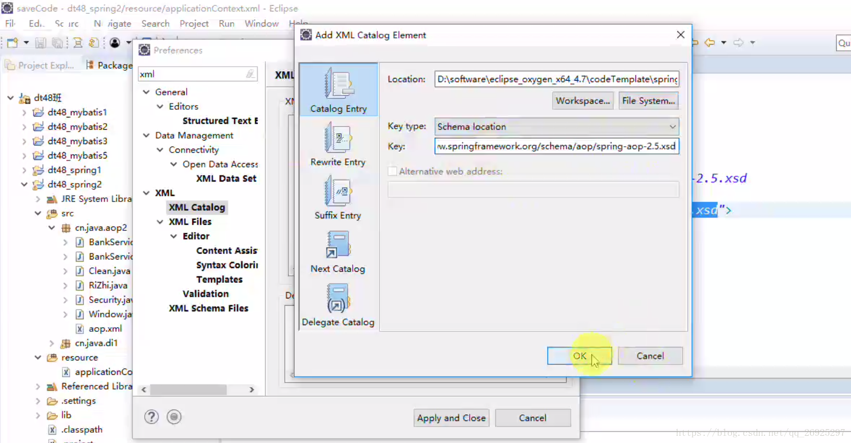Collapse the resource folder
Screen dimensions: 851x443
[x=38, y=357]
